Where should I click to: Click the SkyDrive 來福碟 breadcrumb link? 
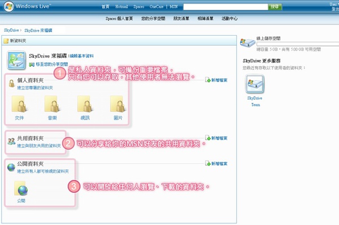(38, 31)
